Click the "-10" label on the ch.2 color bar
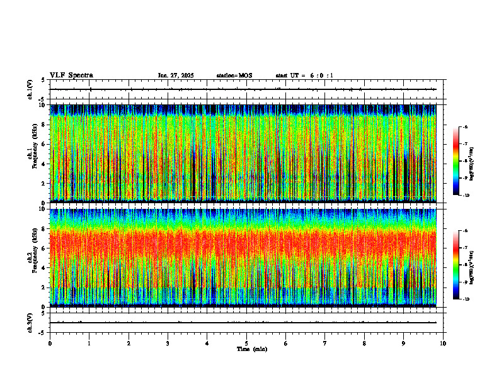Screen dimensions: 499x385 point(465,299)
